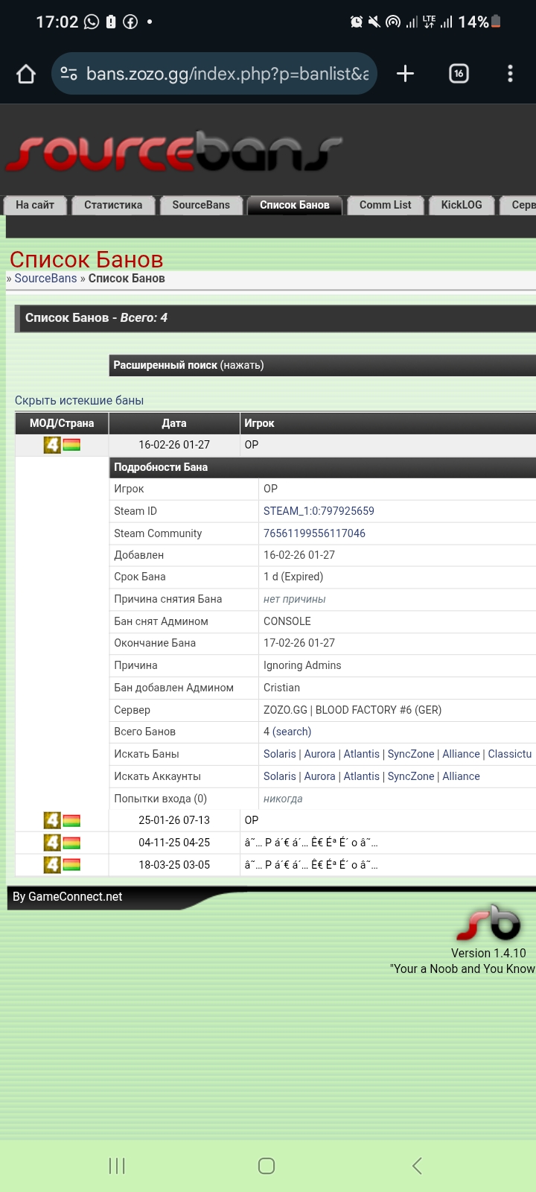Expand the advanced search panel (Расширенный поиск)
536x1192 pixels.
[x=188, y=365]
